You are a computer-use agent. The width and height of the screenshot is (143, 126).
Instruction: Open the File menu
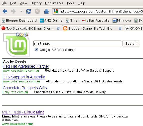coord(4,3)
